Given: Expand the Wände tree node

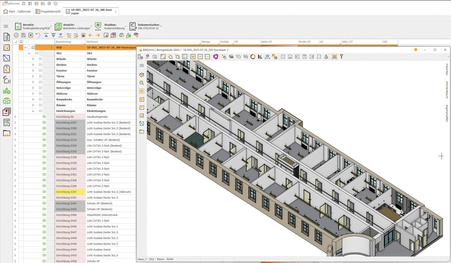Looking at the screenshot, I should [33, 59].
